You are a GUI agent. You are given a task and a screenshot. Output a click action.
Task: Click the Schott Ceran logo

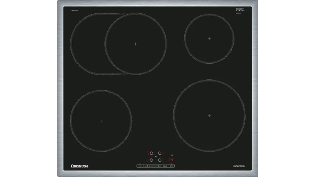point(240,10)
